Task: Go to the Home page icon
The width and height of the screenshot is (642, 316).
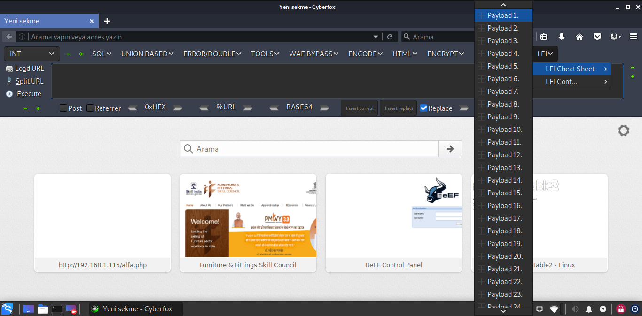Action: click(x=579, y=37)
